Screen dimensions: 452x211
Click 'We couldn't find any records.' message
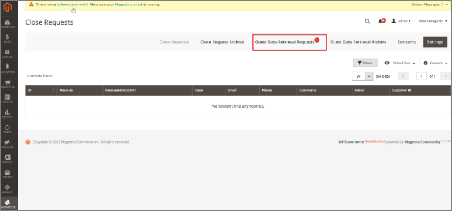[238, 106]
